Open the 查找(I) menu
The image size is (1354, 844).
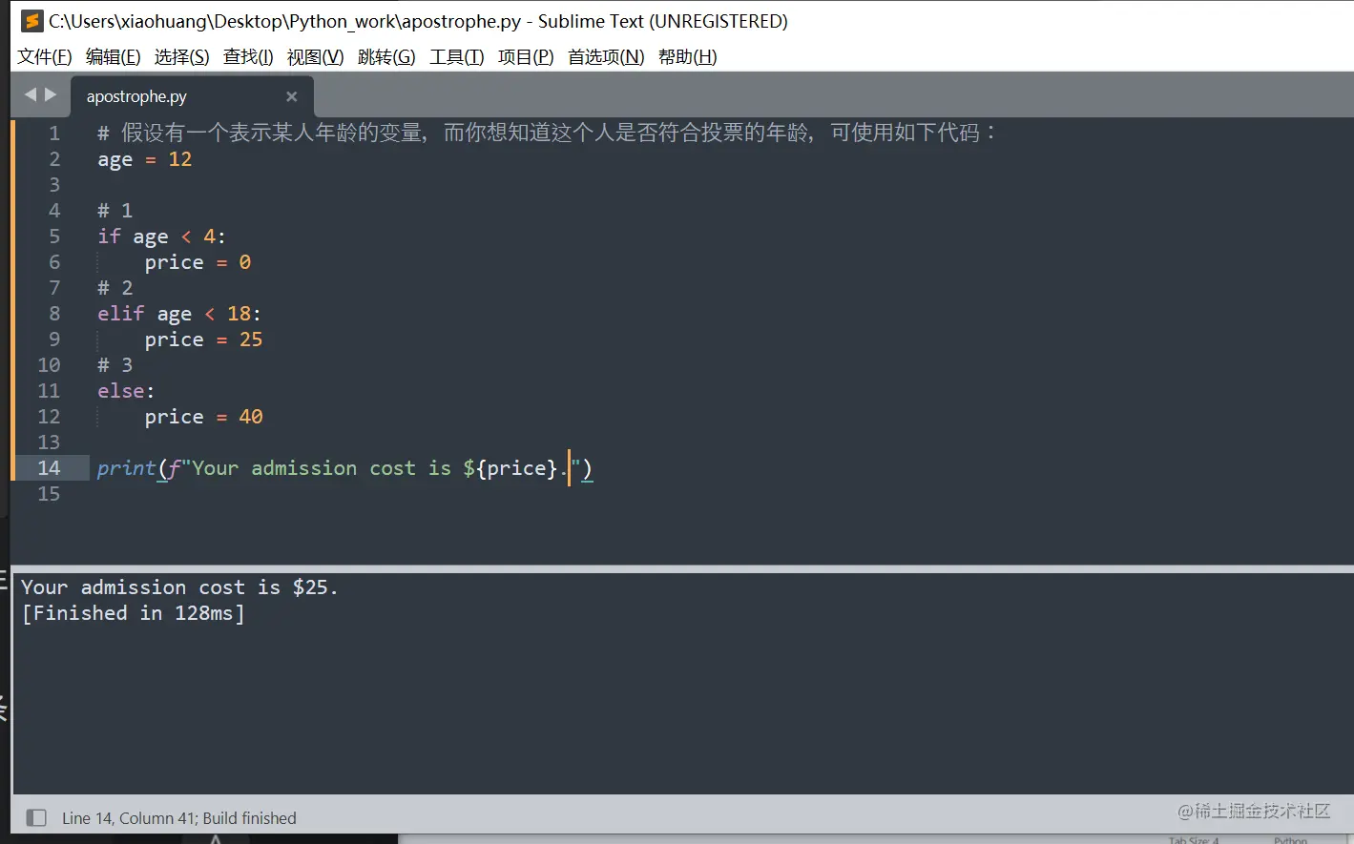(x=248, y=57)
